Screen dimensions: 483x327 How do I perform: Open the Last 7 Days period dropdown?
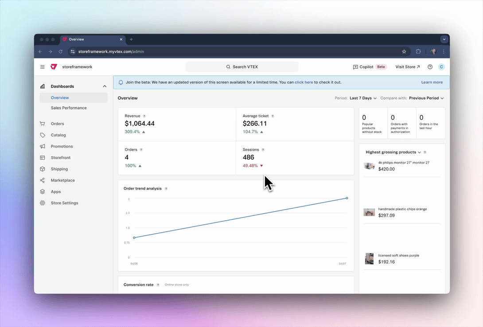click(363, 98)
